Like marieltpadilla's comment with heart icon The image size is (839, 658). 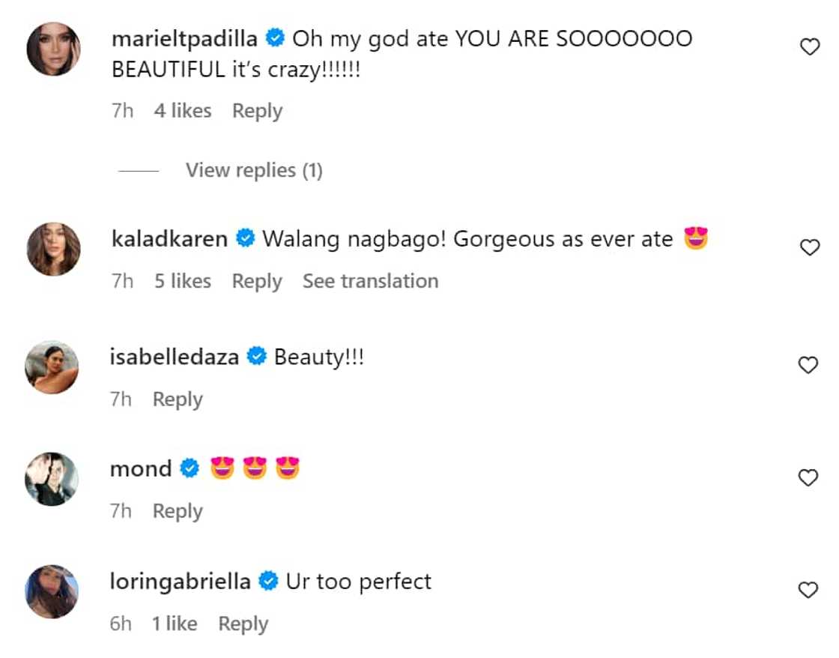[x=809, y=48]
